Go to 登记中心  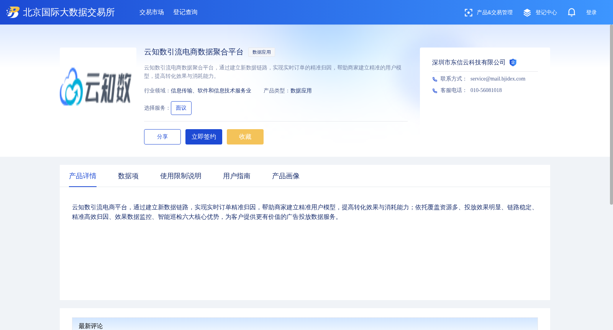[x=546, y=13]
